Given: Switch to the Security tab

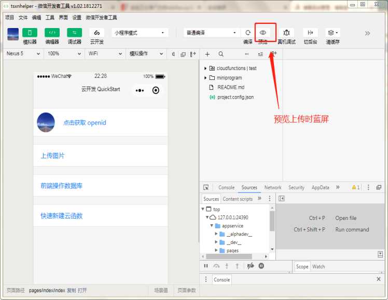Looking at the screenshot, I should coord(296,187).
